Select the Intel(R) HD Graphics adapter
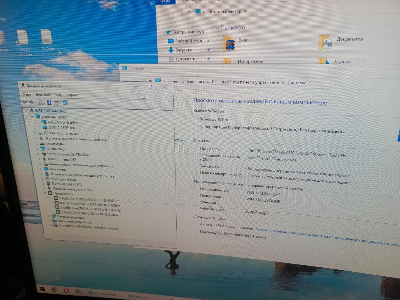This screenshot has width=400, height=300. [x=63, y=122]
